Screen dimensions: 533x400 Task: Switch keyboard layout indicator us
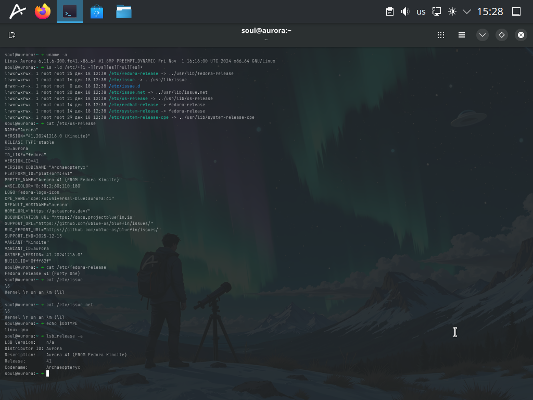click(x=421, y=12)
